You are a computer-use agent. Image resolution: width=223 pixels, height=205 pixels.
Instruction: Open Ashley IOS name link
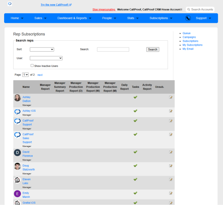pyautogui.click(x=29, y=111)
